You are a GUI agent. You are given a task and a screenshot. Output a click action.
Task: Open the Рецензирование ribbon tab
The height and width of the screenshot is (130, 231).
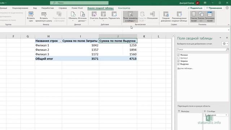click(x=20, y=8)
